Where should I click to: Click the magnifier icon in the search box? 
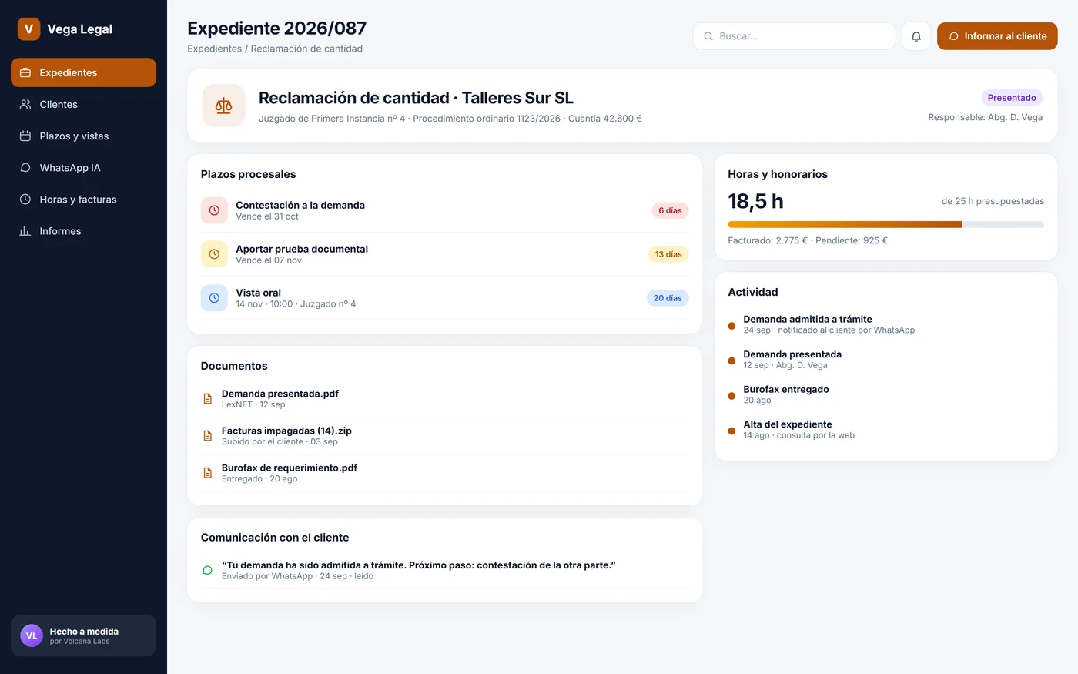tap(708, 36)
